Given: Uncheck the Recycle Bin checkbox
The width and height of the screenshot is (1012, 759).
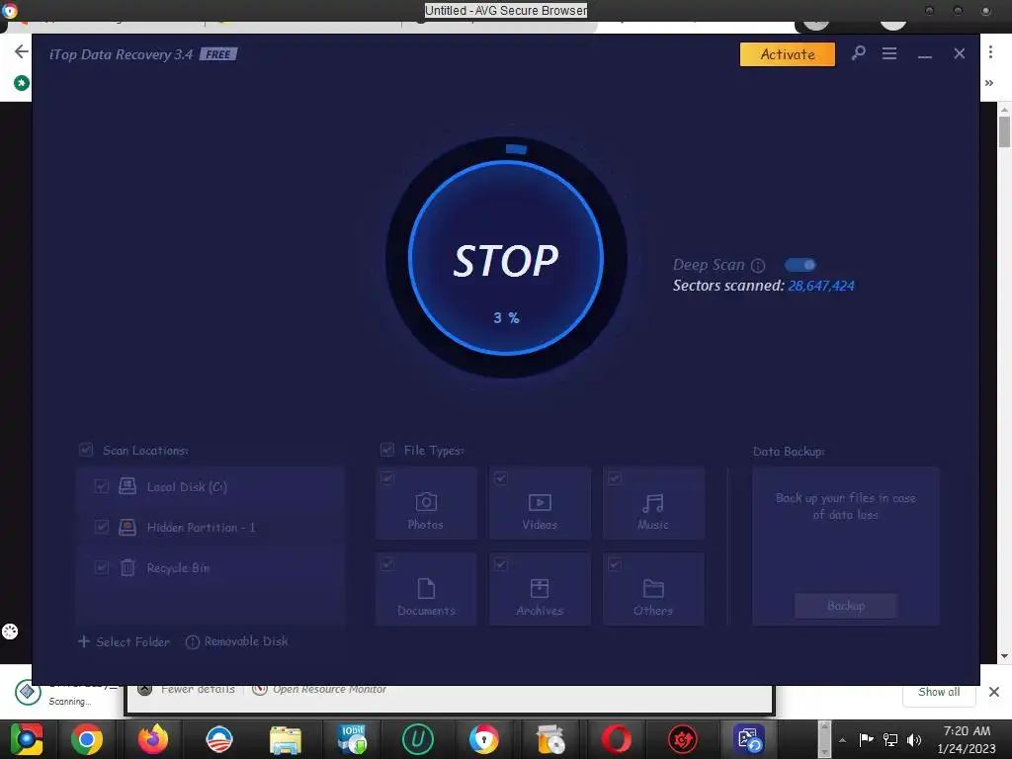Looking at the screenshot, I should tap(102, 567).
